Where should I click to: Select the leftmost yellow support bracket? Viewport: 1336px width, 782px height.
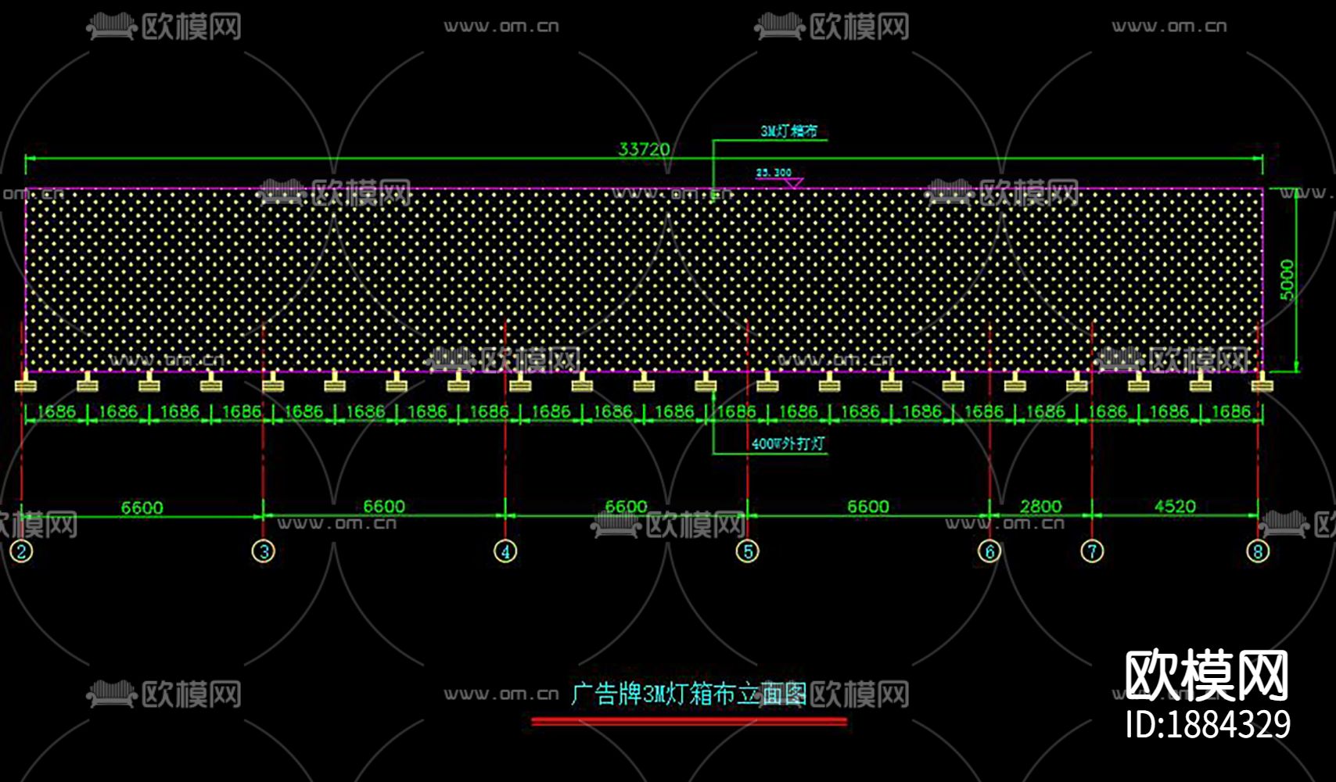[x=26, y=385]
